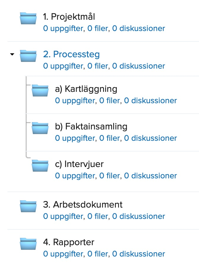Click the 4. Rapporter folder icon
Image resolution: width=199 pixels, height=272 pixels.
click(28, 244)
